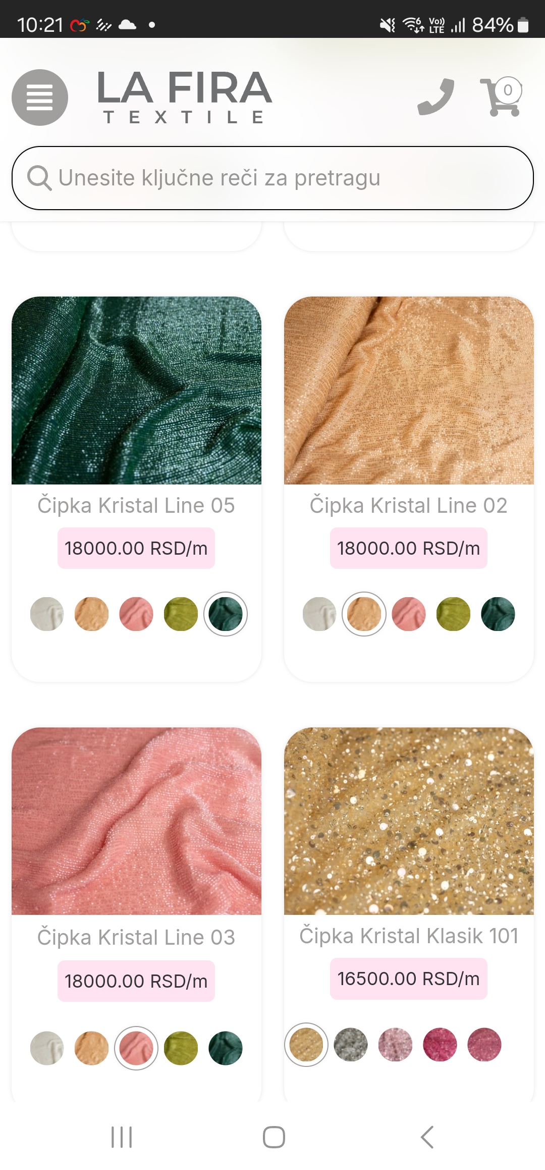The height and width of the screenshot is (1170, 545).
Task: Open Čipka Kristal Klasik 101 product title
Action: pyautogui.click(x=409, y=936)
